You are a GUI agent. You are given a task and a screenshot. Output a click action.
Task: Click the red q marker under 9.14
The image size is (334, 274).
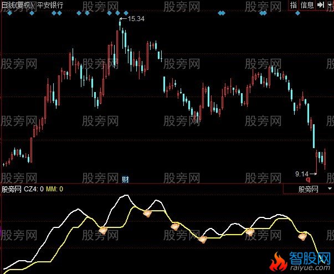[x=308, y=180]
